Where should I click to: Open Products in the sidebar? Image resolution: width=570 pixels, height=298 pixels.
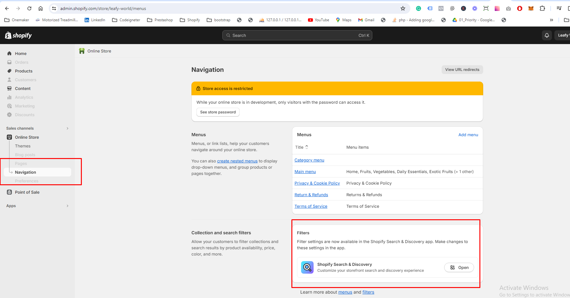(x=24, y=71)
